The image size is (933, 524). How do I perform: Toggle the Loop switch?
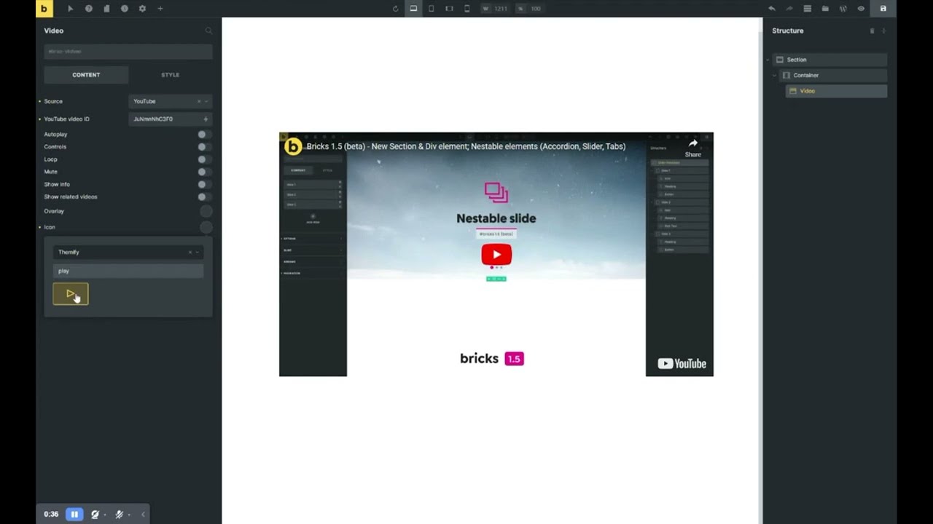click(x=205, y=159)
